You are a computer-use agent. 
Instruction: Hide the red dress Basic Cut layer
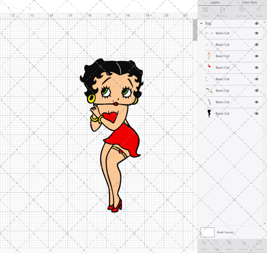[x=257, y=68]
